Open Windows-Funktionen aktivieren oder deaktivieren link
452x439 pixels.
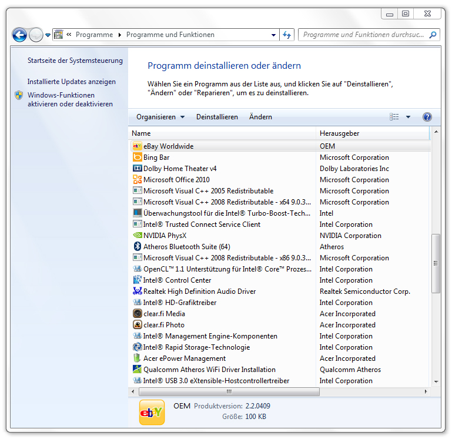tap(70, 99)
